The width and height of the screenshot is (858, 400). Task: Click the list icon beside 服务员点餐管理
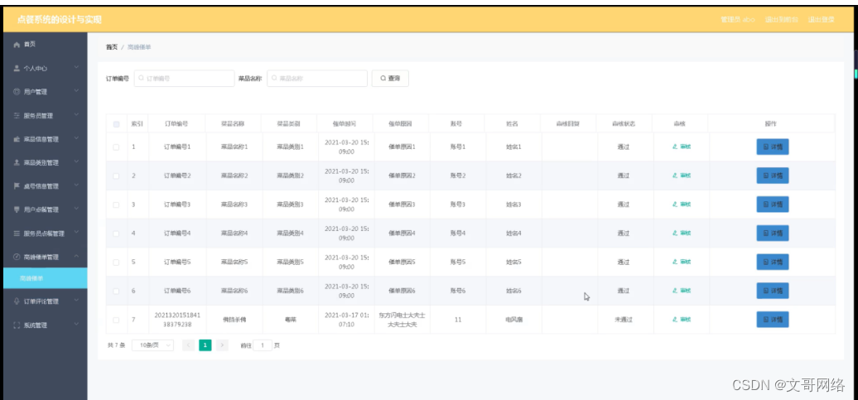[17, 234]
